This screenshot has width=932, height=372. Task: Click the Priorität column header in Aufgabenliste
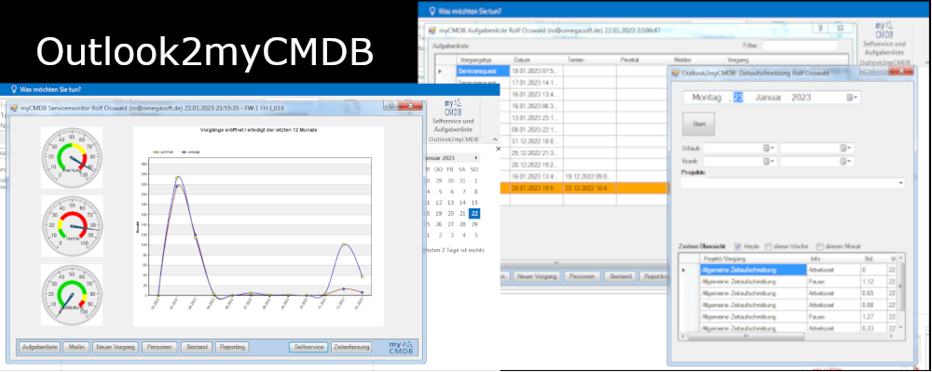click(x=642, y=60)
